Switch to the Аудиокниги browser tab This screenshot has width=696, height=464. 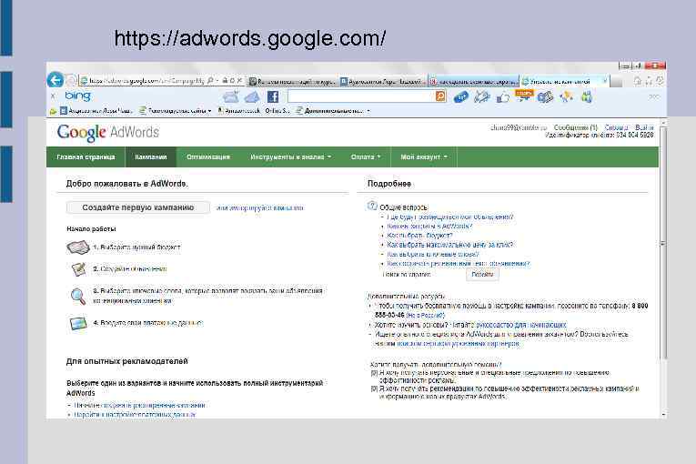[382, 81]
